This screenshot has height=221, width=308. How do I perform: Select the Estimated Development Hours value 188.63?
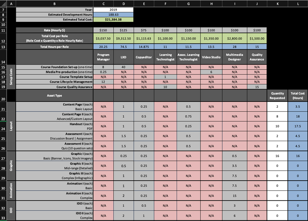pyautogui.click(x=113, y=14)
